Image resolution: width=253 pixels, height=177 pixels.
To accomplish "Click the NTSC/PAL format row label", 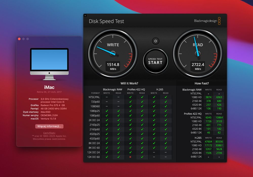I will (x=94, y=97).
